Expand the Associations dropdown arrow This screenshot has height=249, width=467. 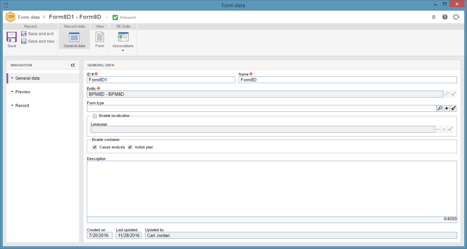tap(123, 51)
